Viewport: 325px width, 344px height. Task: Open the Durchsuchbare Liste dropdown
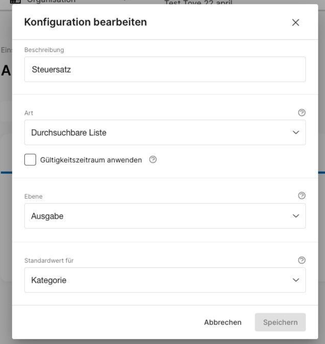pos(165,132)
